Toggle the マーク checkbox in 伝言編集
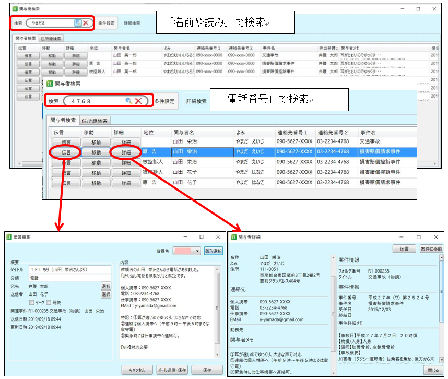 pos(32,302)
